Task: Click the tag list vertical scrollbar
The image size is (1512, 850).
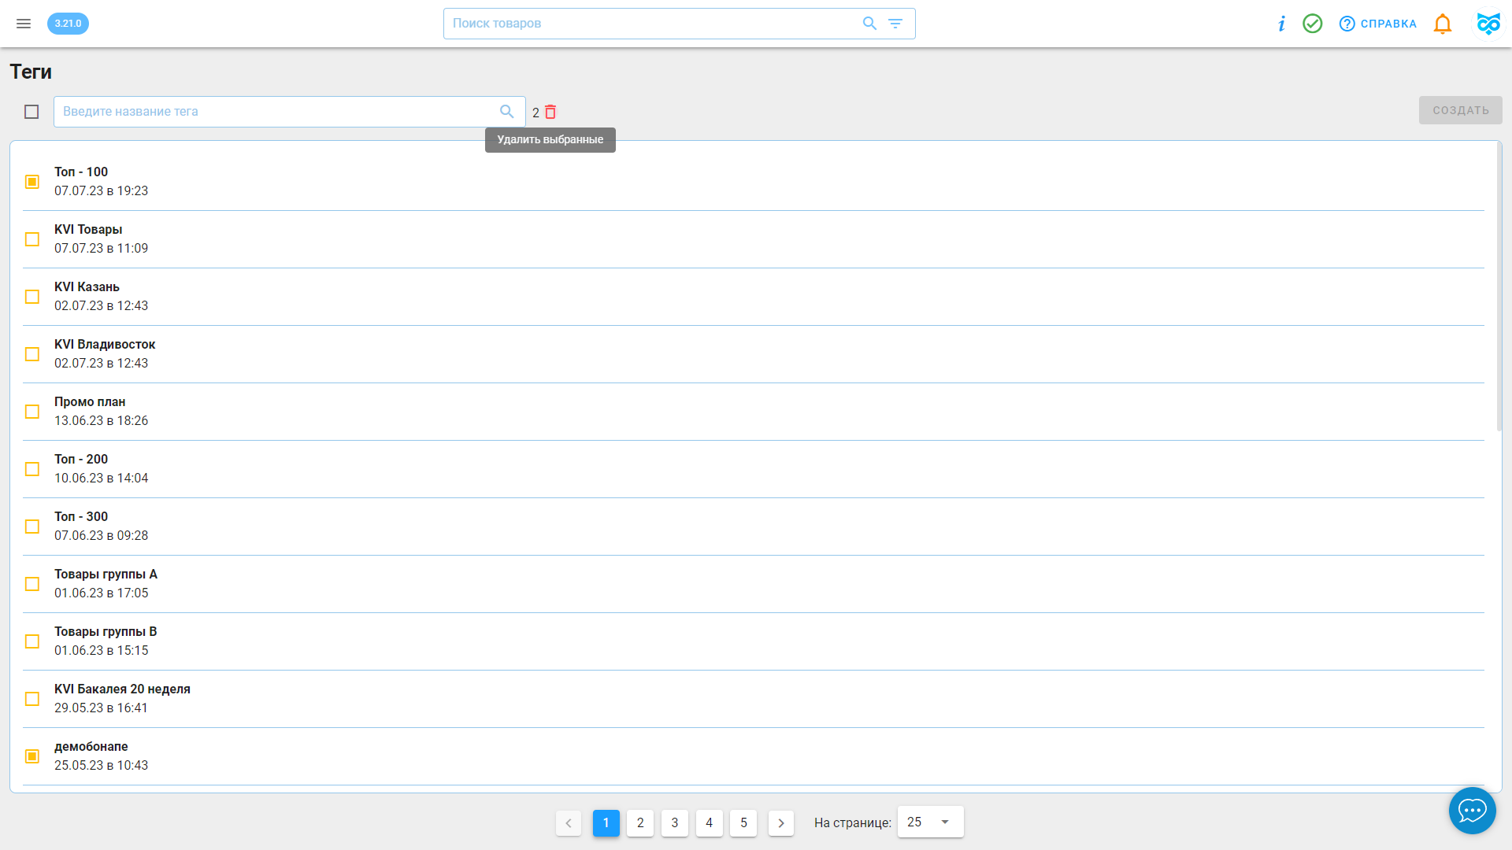Action: pos(1499,287)
